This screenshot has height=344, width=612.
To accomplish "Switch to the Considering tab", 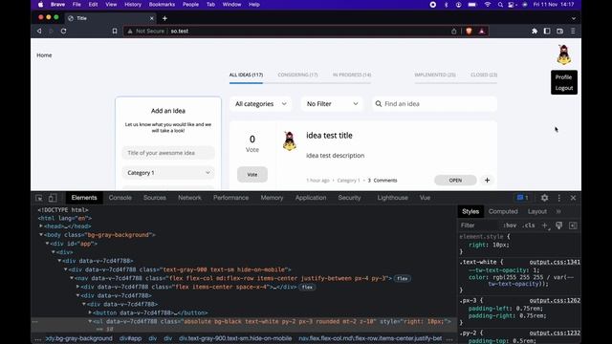I will tap(297, 75).
